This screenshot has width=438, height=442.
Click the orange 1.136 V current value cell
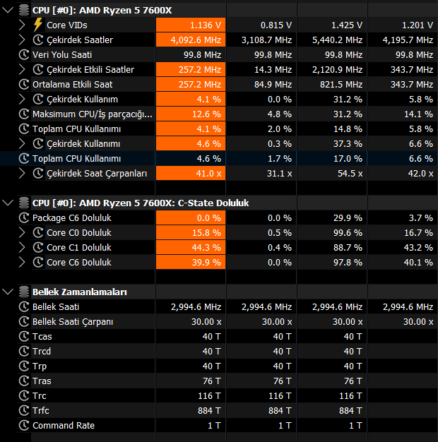191,25
